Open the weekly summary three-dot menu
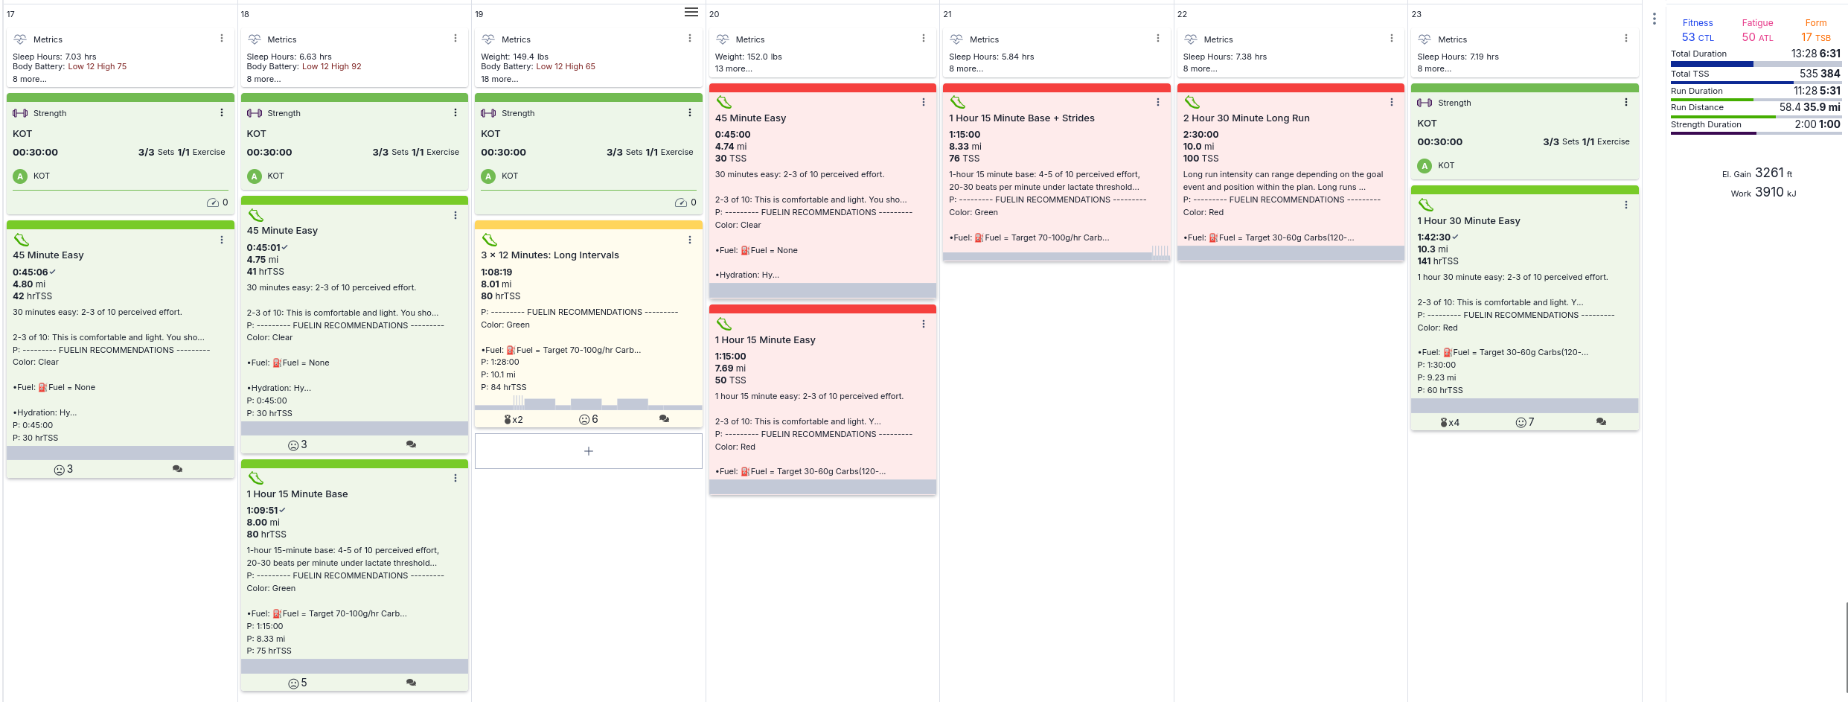 1654,19
